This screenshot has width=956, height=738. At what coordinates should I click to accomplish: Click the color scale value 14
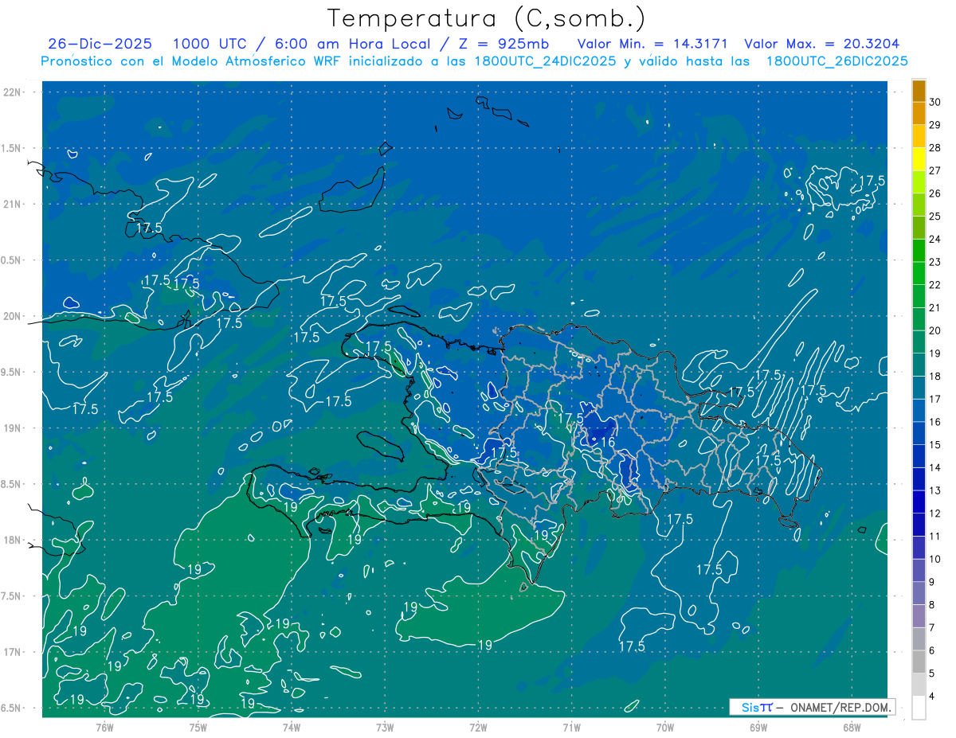(935, 467)
